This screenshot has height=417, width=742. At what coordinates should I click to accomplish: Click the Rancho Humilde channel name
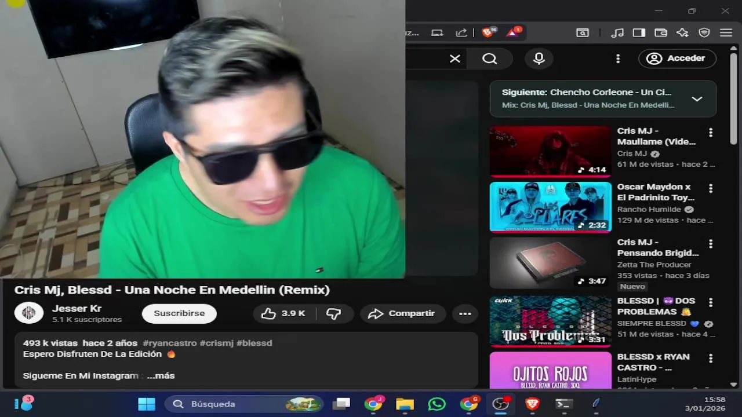click(649, 209)
